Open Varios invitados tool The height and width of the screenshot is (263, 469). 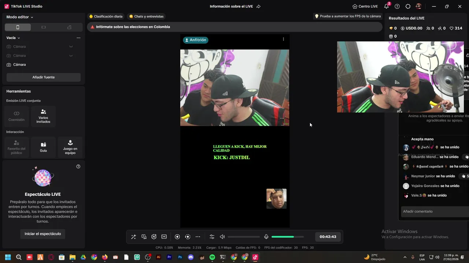43,116
